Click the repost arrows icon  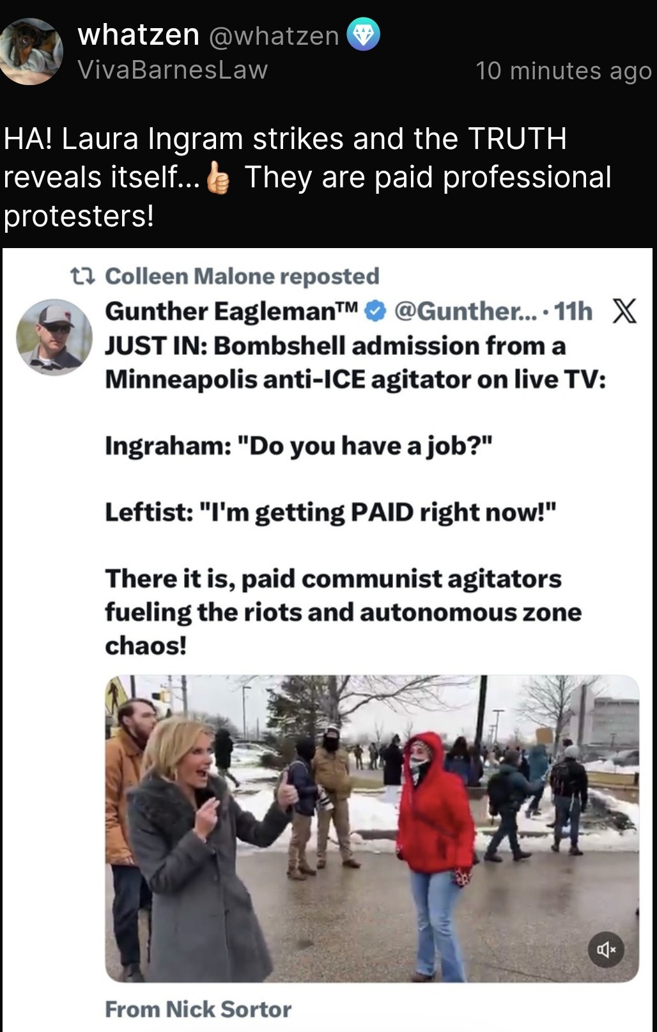[x=82, y=276]
